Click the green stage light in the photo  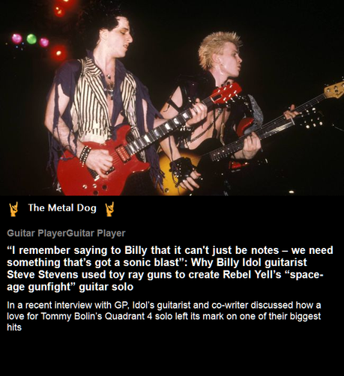tap(31, 39)
